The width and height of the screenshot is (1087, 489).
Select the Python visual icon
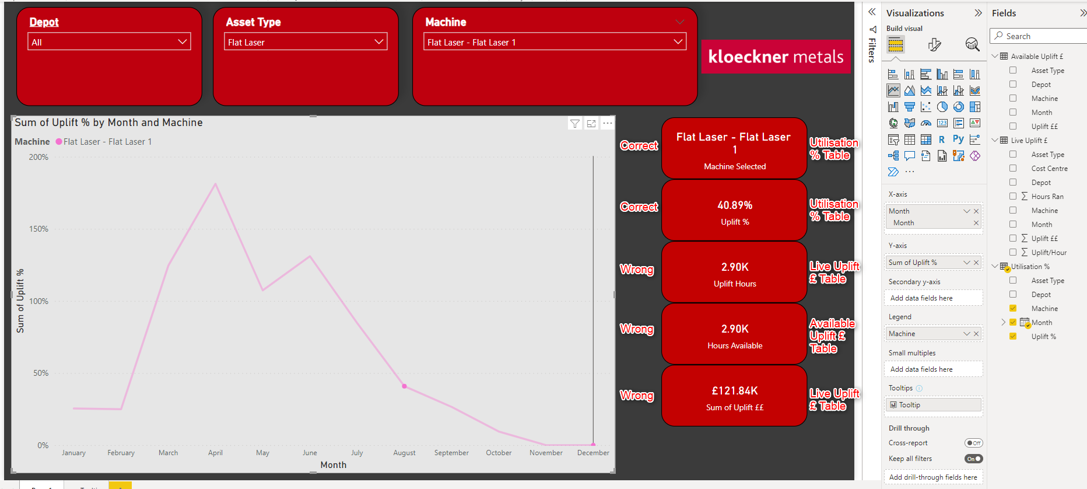(958, 139)
